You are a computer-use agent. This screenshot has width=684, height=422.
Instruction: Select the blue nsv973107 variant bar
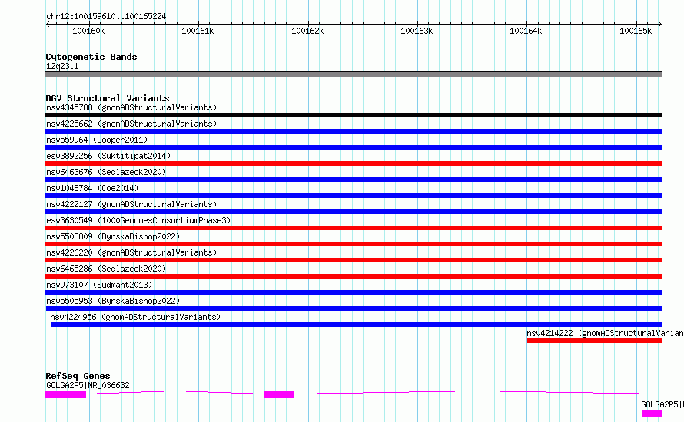click(354, 292)
